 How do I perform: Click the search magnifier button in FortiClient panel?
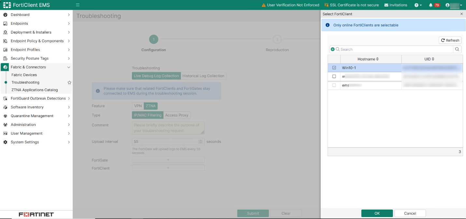tap(457, 49)
